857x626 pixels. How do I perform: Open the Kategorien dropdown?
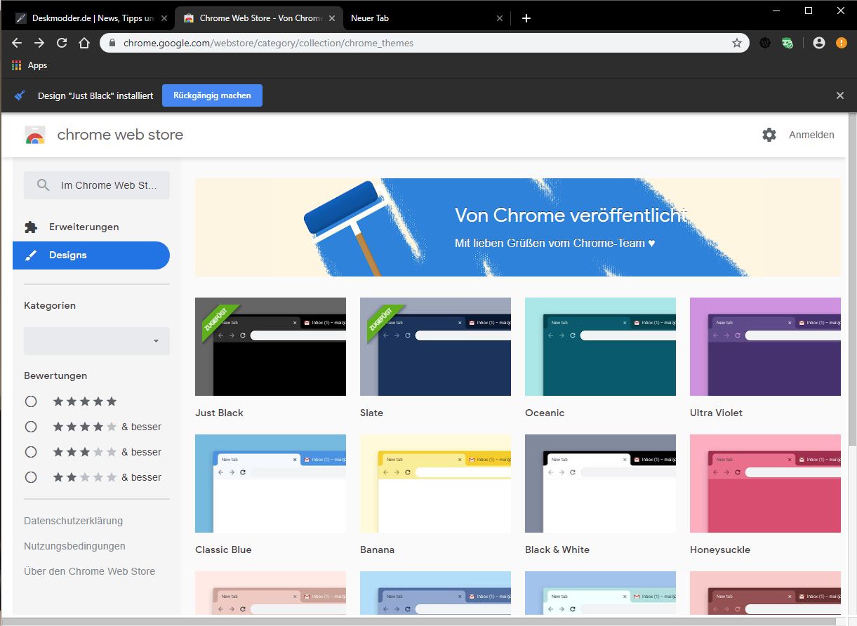pos(97,341)
